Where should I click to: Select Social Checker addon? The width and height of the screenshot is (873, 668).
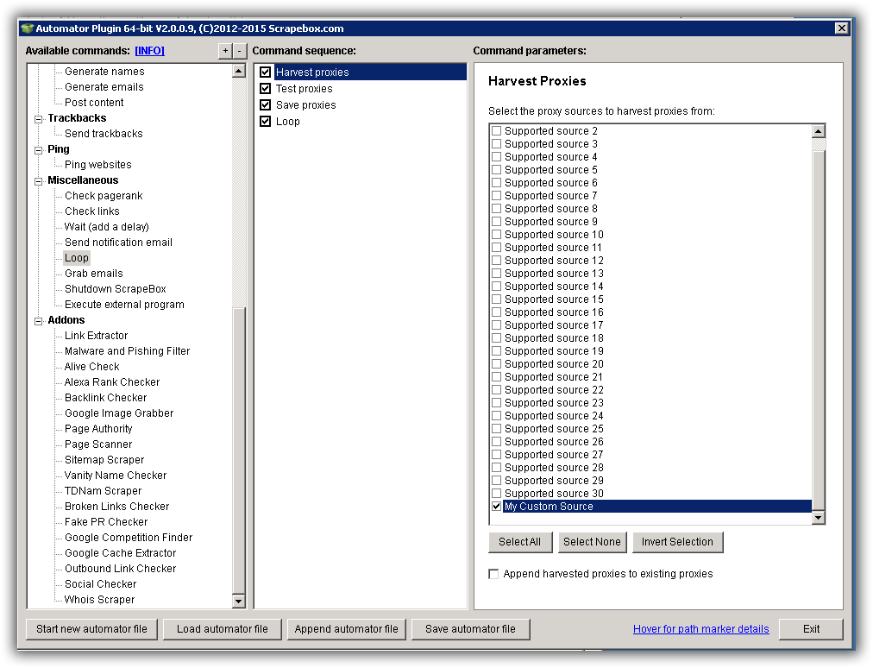pyautogui.click(x=100, y=584)
